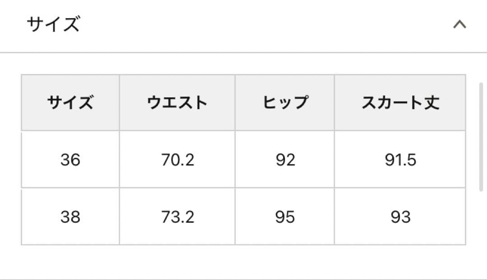Select the ヒップ column header

coord(285,102)
